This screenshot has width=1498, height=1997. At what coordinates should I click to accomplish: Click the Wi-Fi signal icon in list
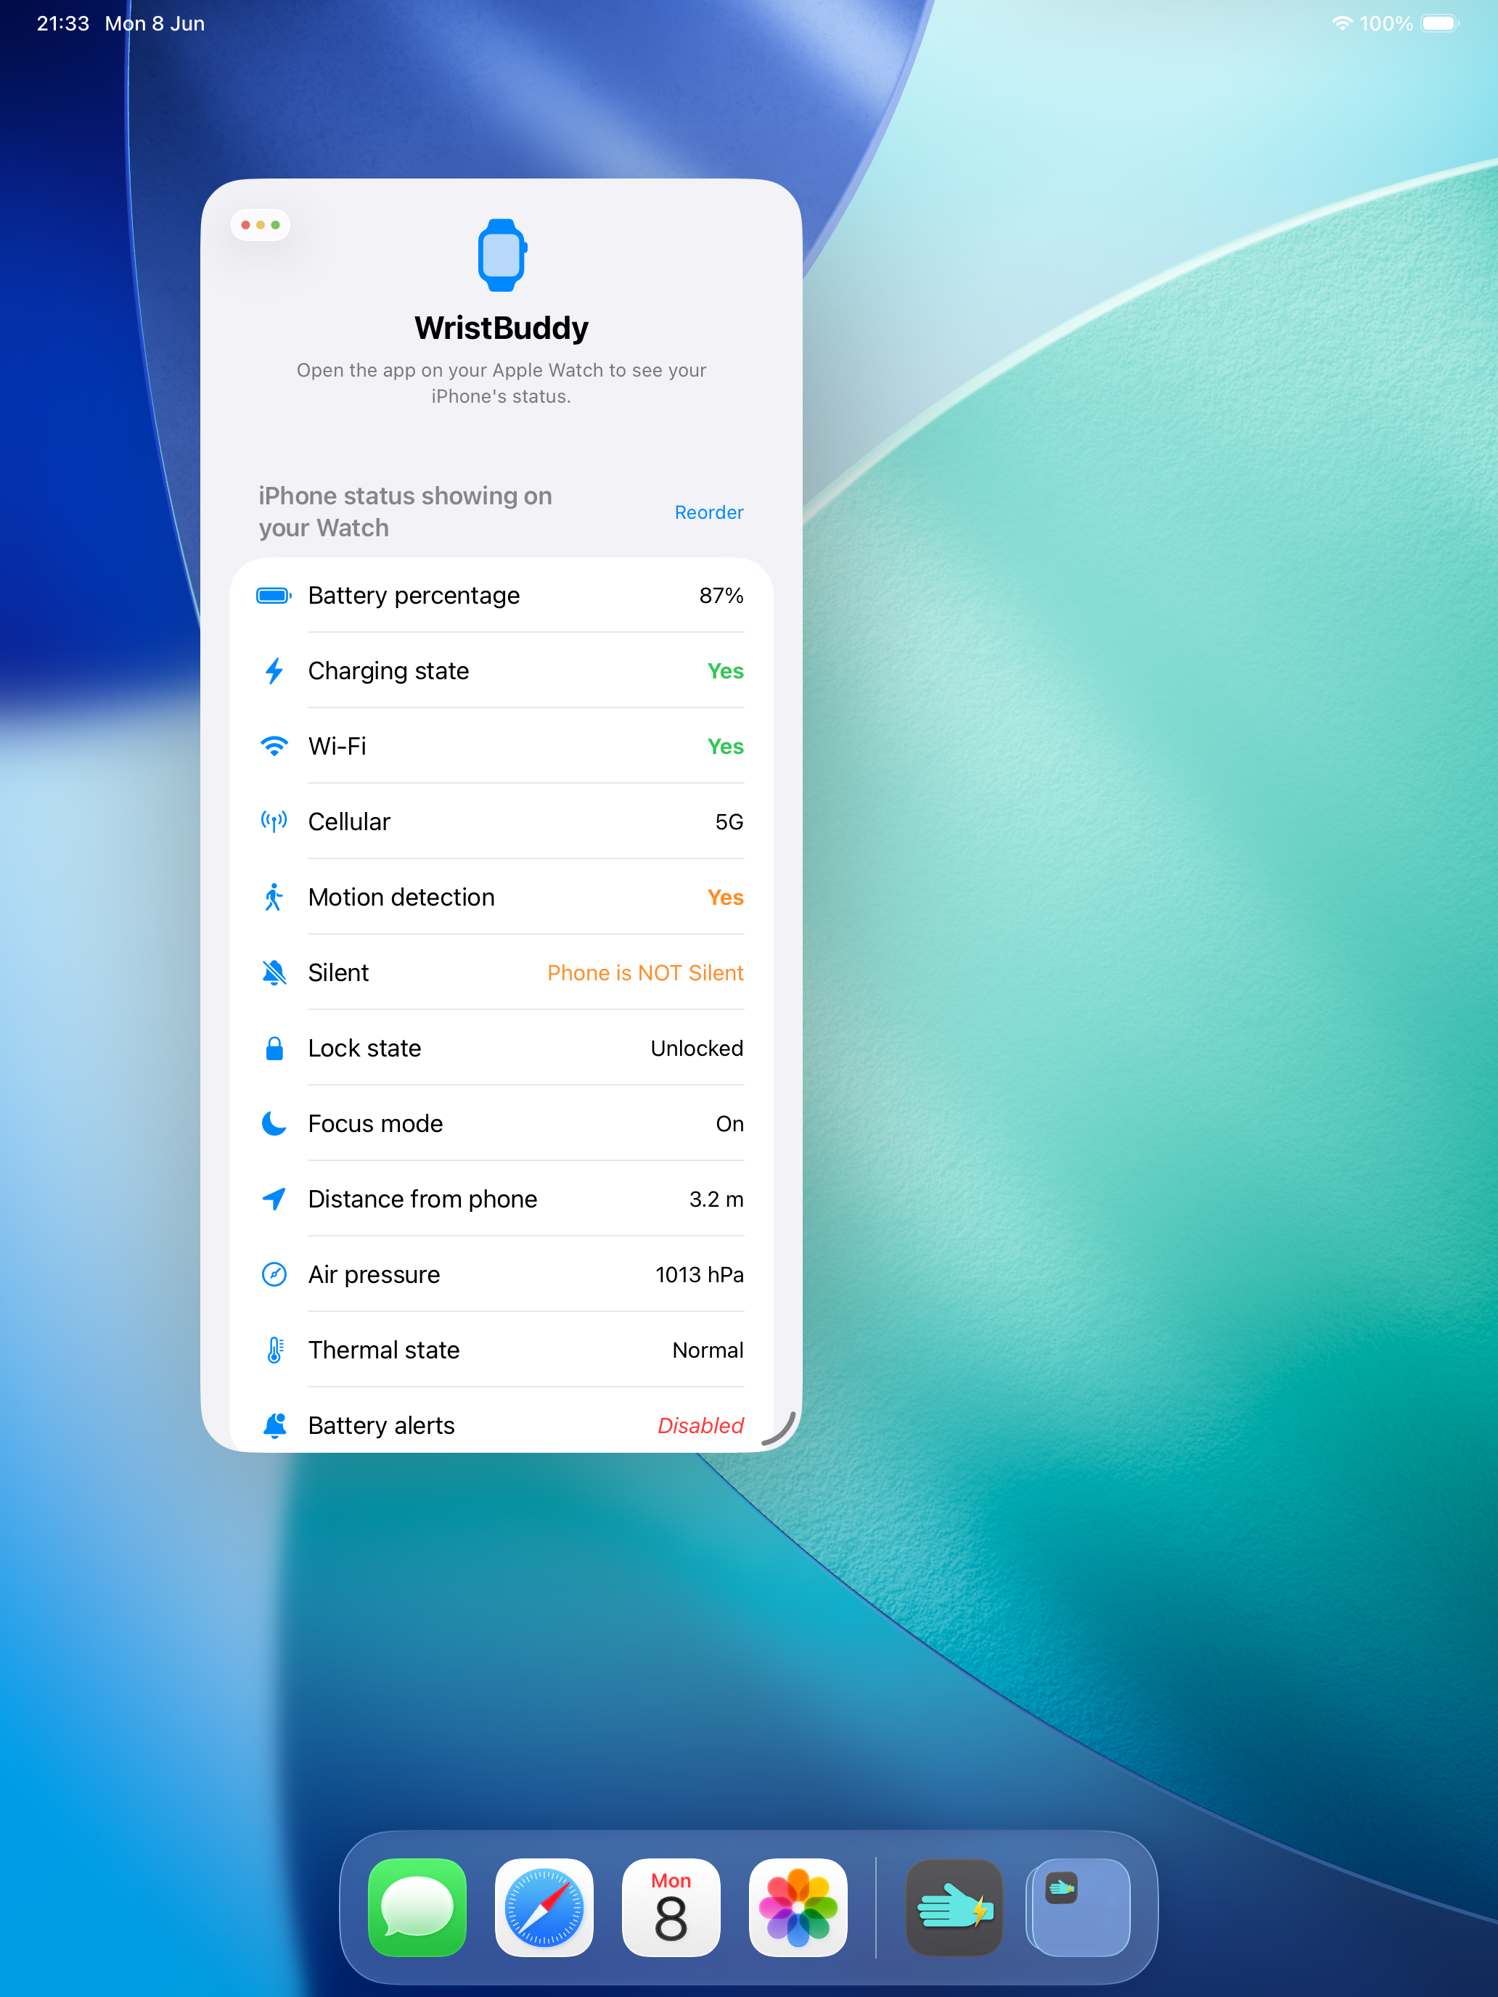click(x=274, y=747)
